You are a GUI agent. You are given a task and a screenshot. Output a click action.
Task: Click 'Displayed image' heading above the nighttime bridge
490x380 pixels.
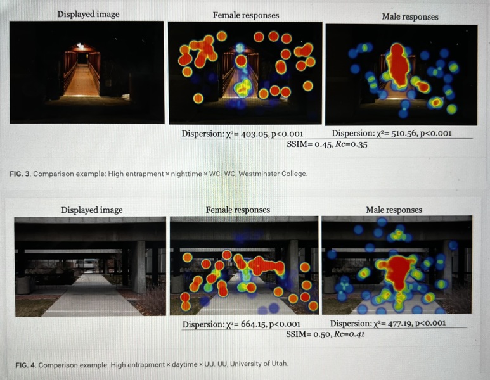(x=88, y=14)
